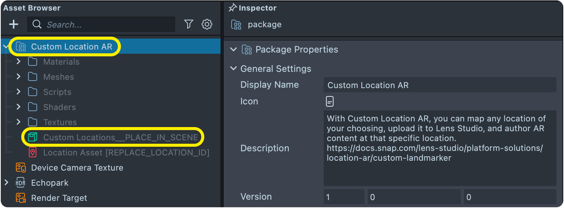Expand the Echopark HDR asset
Viewport: 564px width, 208px height.
pos(6,183)
